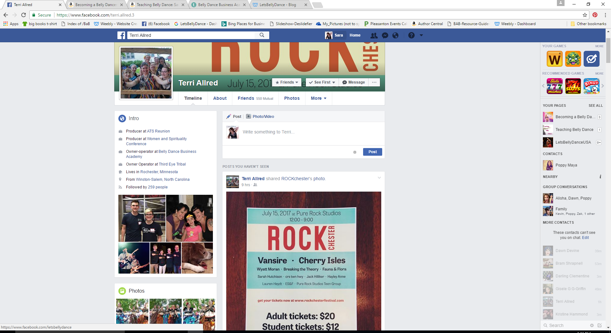Open the 259 people followers link

158,187
